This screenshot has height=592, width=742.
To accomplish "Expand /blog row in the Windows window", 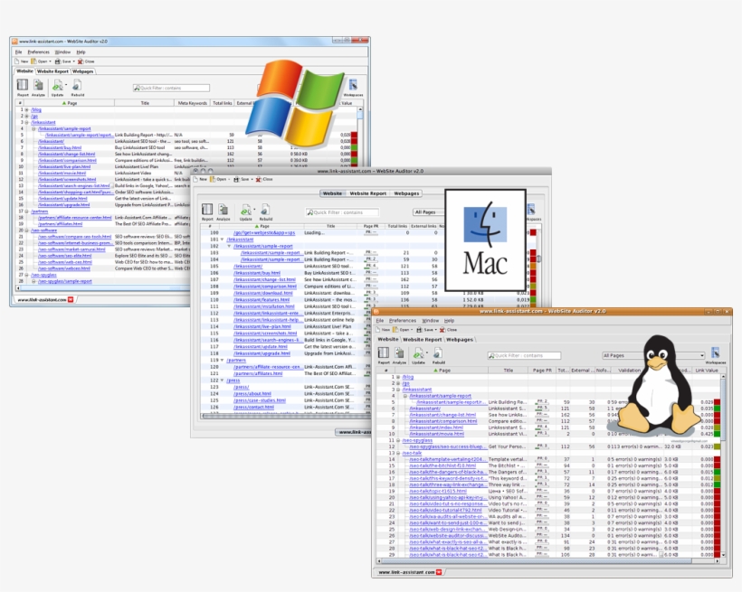I will 27,109.
